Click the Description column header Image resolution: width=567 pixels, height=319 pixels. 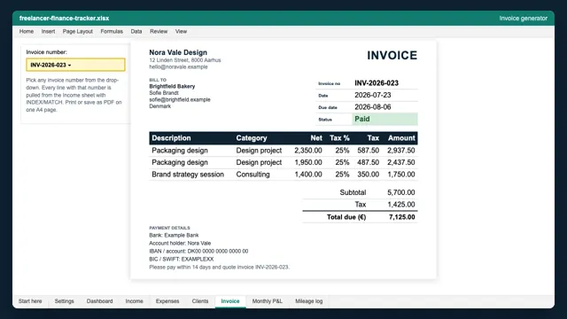point(171,138)
